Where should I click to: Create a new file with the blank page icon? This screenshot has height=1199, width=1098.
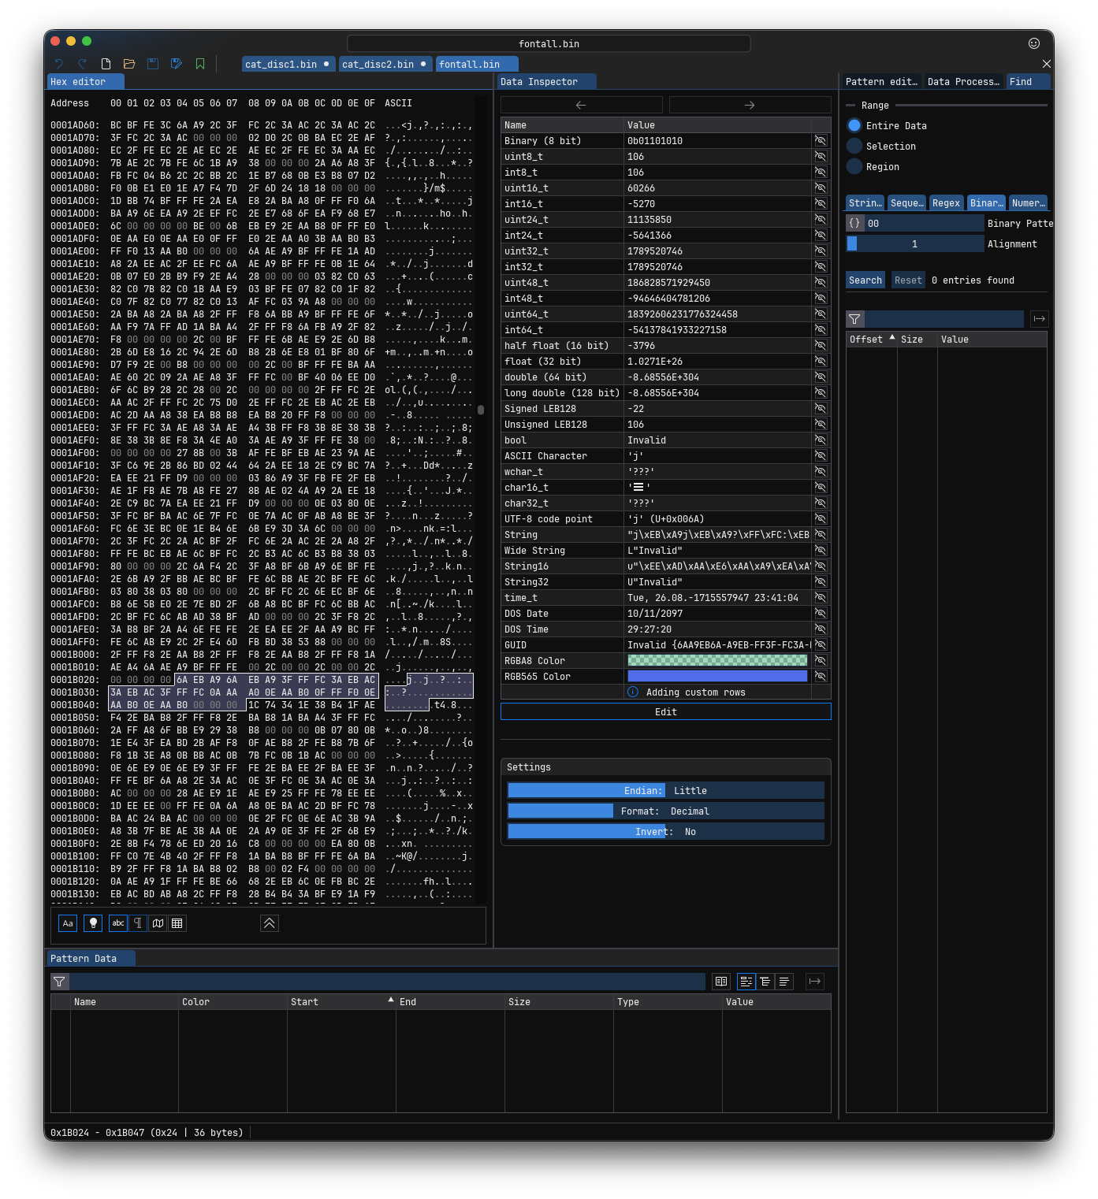(106, 64)
